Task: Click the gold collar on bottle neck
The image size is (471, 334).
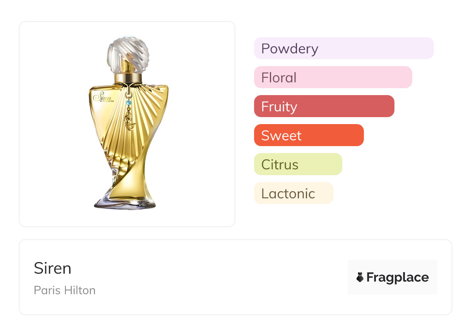Action: pos(128,78)
